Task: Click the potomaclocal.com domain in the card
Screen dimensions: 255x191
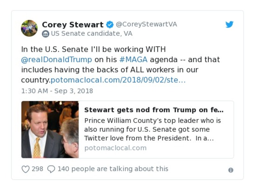Action: tap(115, 148)
